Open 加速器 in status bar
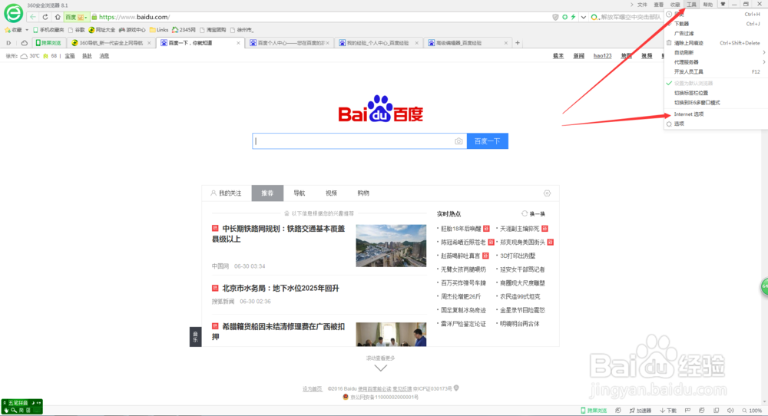The height and width of the screenshot is (416, 768). pyautogui.click(x=641, y=411)
